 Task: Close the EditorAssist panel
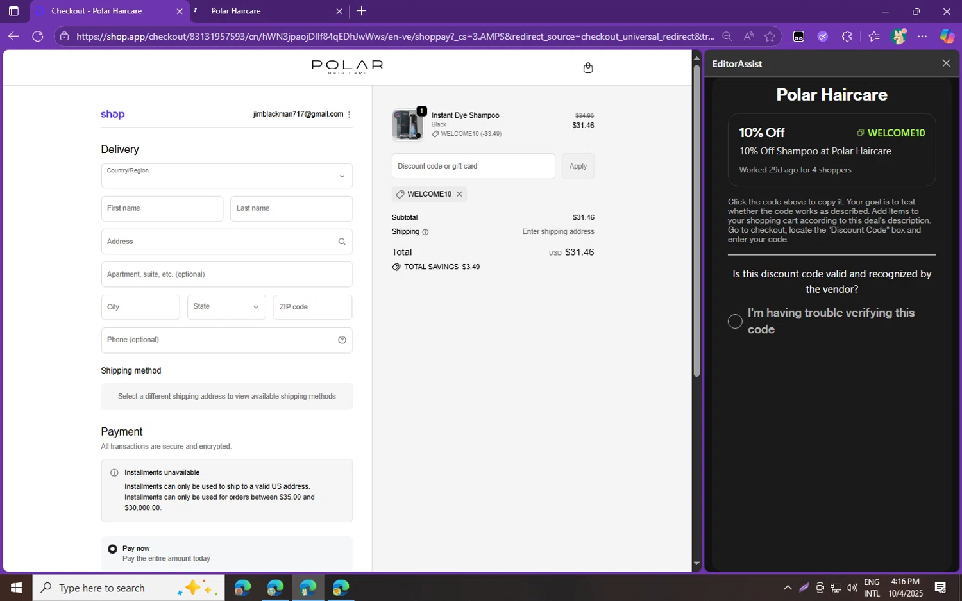click(x=946, y=63)
